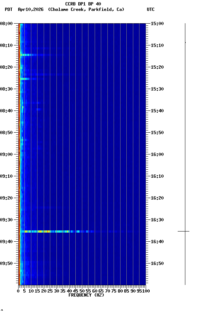Click the "50" frequency axis tick label

point(82,291)
